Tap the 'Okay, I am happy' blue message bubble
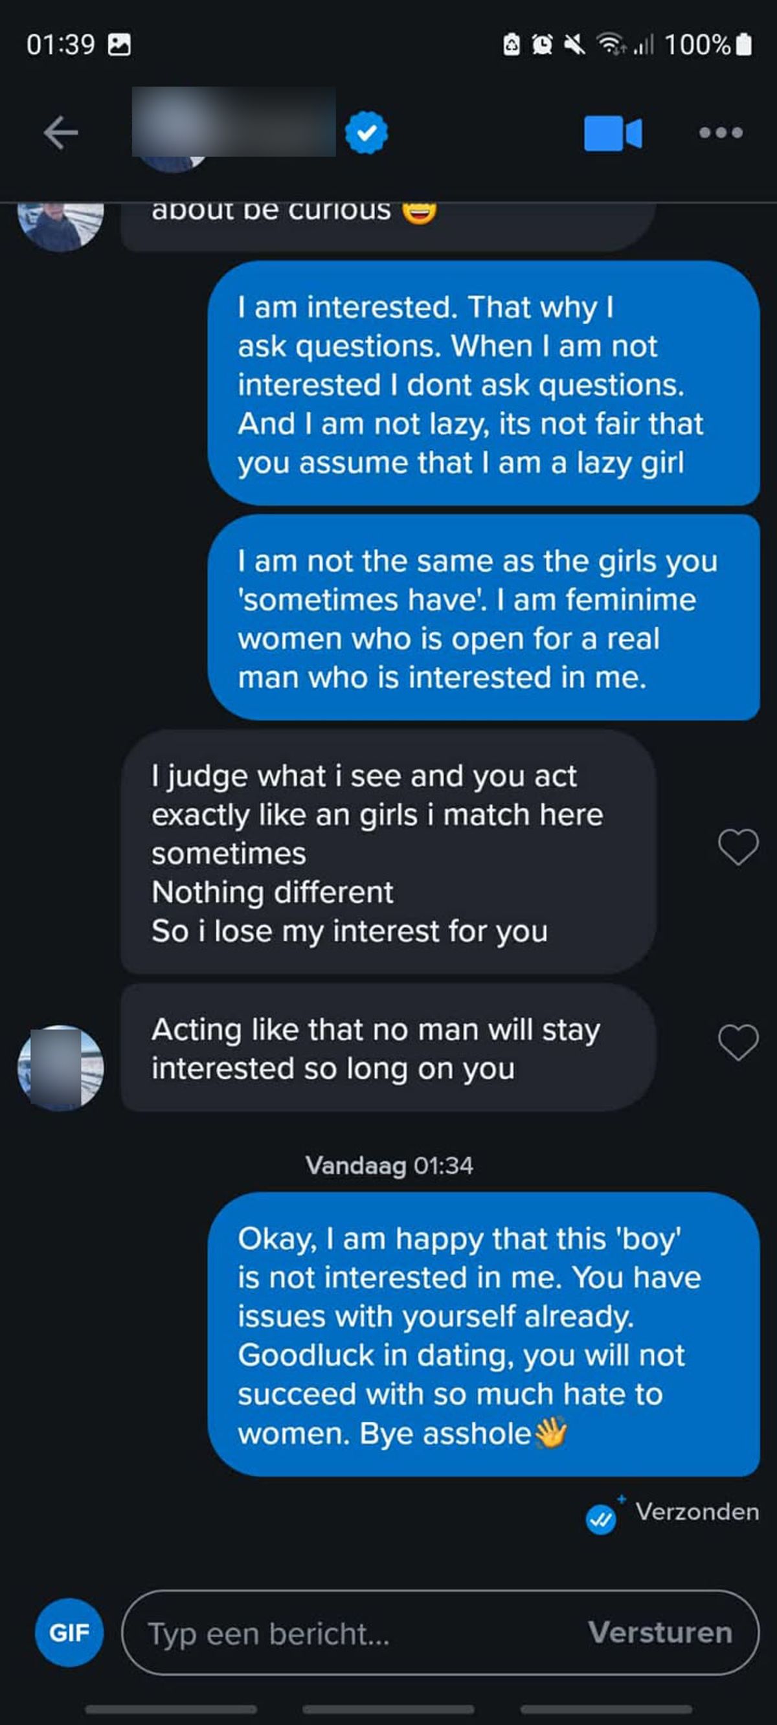The image size is (777, 1725). (483, 1334)
